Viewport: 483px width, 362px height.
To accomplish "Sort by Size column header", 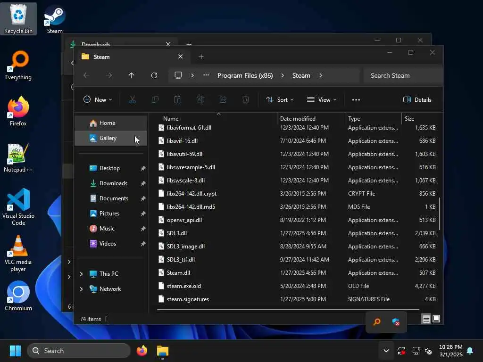I will coord(421,118).
